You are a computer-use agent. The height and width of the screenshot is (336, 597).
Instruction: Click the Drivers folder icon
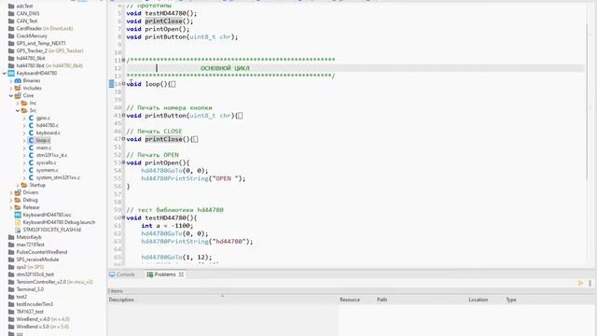click(18, 192)
